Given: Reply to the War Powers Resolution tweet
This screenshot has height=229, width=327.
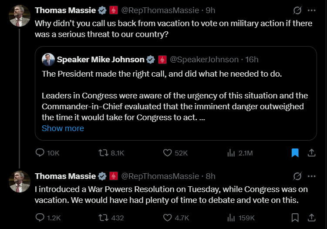Looking at the screenshot, I should pos(40,218).
